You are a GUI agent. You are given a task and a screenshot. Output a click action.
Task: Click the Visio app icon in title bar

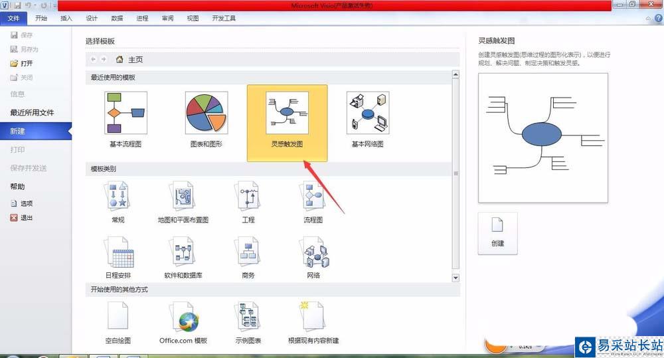5,5
